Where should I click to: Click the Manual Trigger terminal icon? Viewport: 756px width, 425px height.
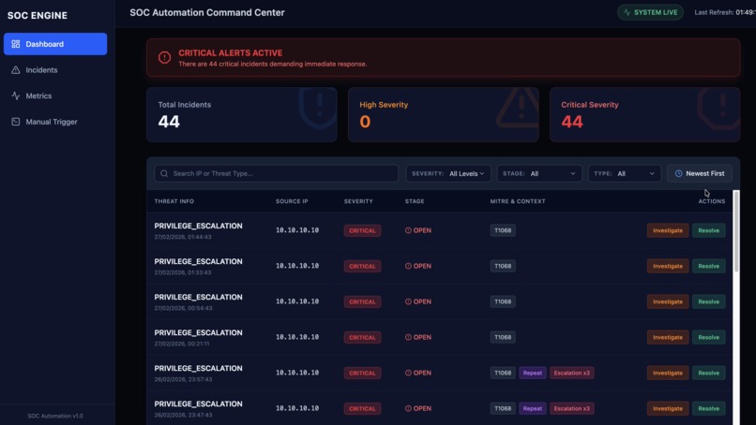pos(15,122)
